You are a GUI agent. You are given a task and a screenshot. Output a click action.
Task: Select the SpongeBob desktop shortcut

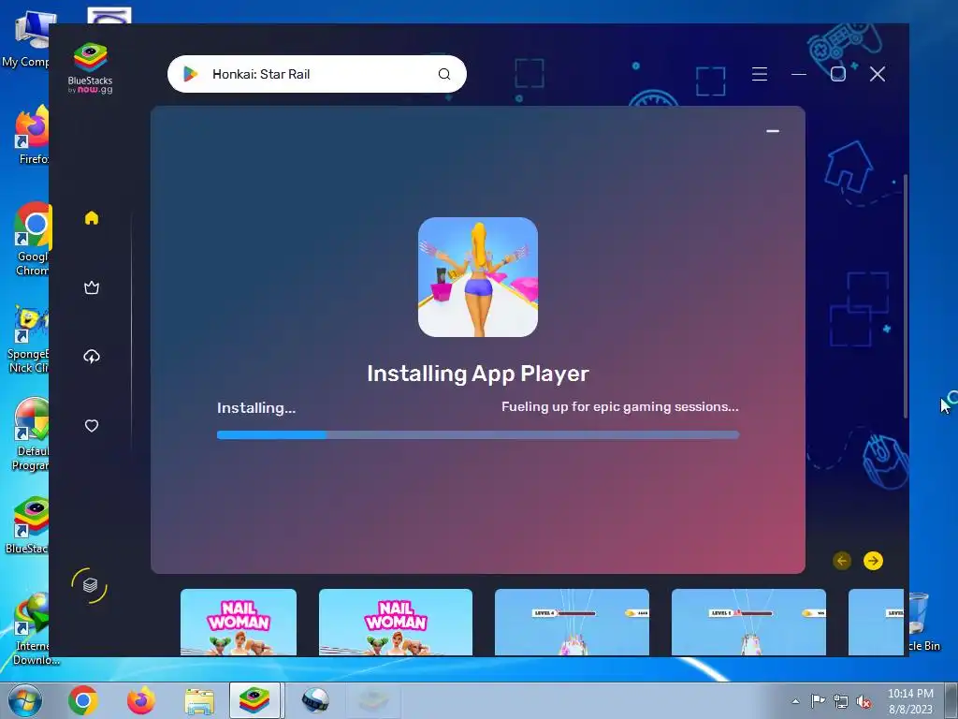(x=27, y=340)
